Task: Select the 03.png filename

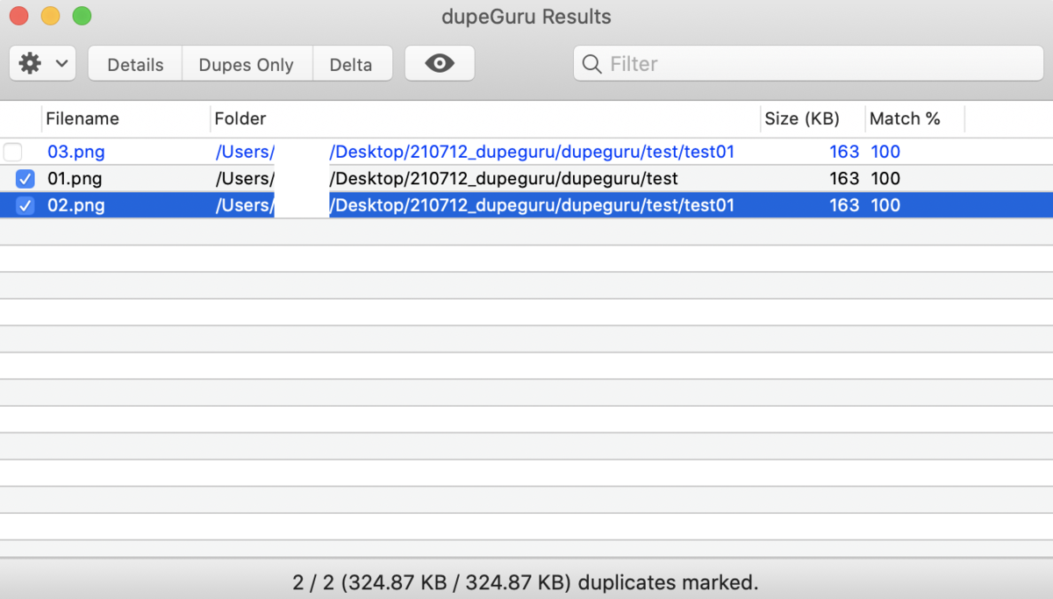Action: tap(76, 152)
